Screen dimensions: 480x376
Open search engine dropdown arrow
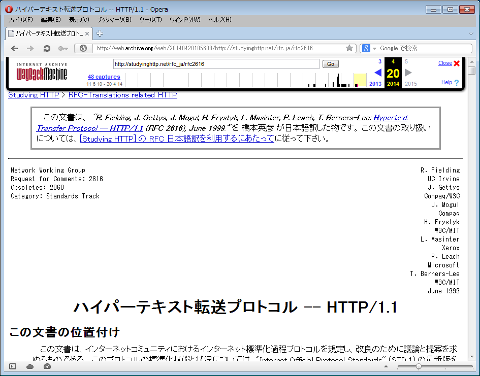374,49
